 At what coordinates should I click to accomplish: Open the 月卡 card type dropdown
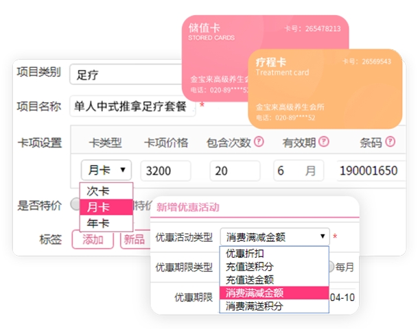point(106,170)
